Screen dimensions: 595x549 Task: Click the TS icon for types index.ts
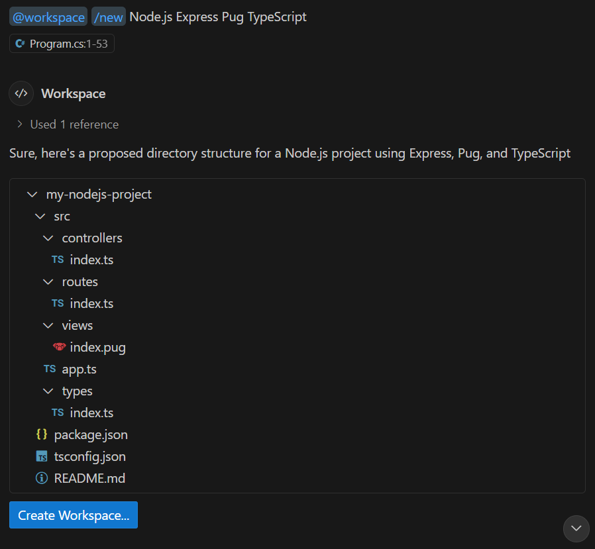(x=58, y=413)
